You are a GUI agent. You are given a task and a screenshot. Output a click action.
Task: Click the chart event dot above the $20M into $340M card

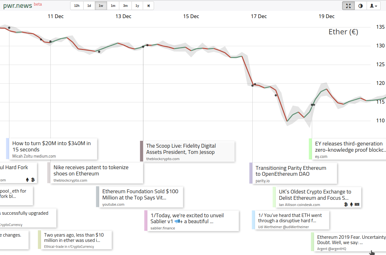[x=9, y=28]
